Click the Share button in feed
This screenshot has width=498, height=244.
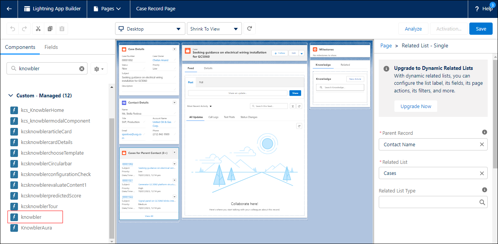(295, 93)
